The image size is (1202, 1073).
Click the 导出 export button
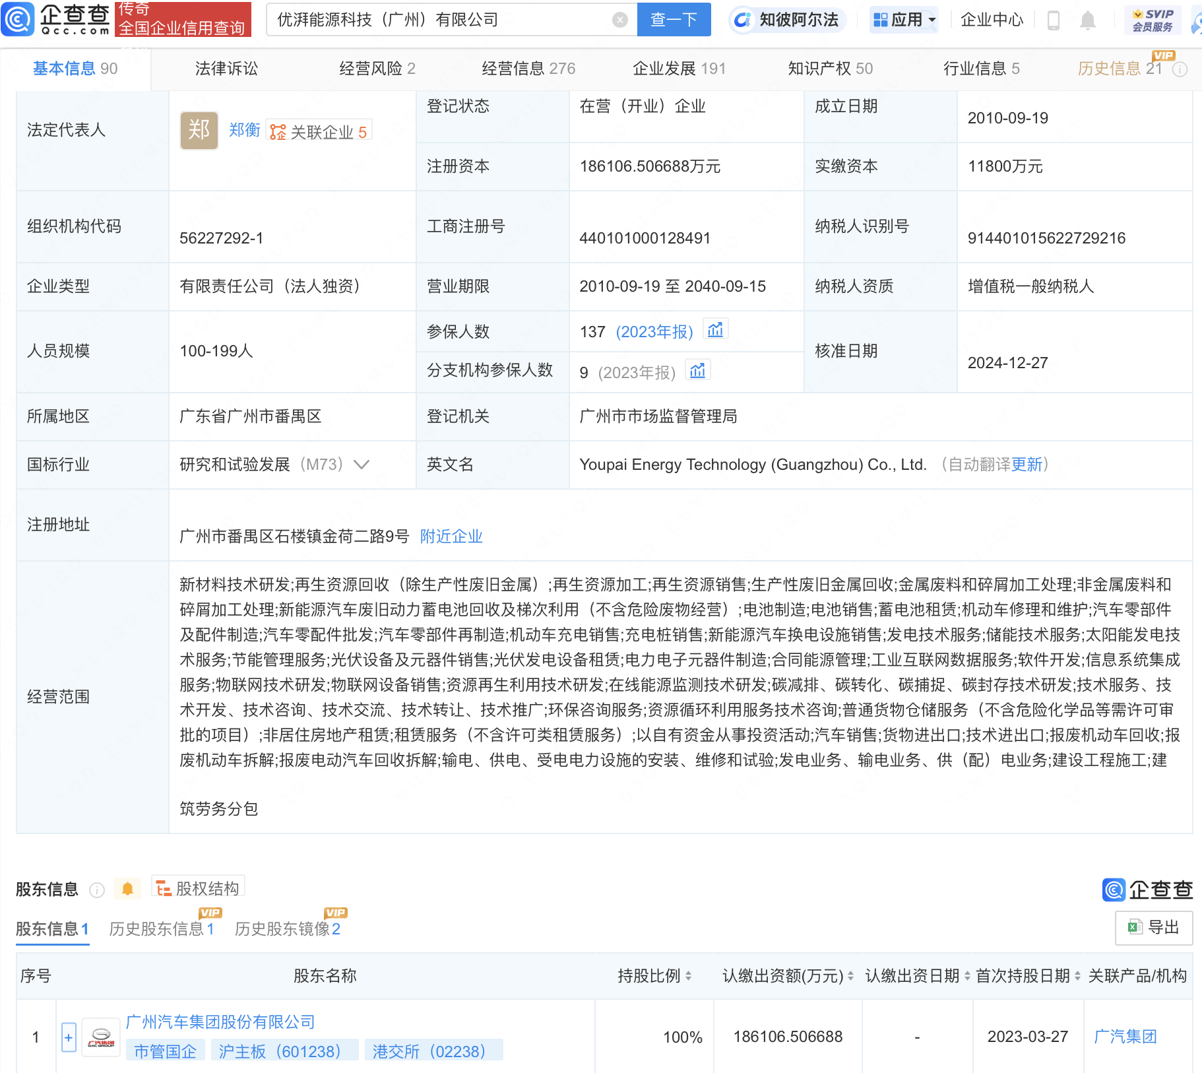pyautogui.click(x=1153, y=928)
